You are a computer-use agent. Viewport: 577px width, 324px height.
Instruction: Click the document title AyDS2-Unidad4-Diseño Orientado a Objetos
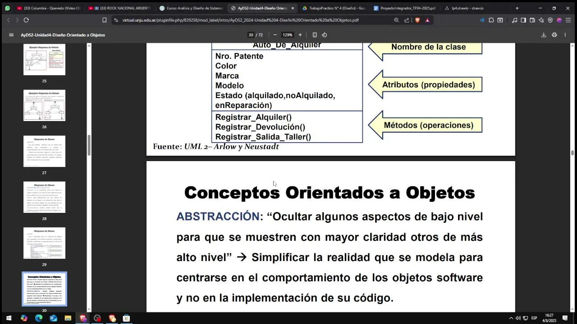(x=63, y=35)
